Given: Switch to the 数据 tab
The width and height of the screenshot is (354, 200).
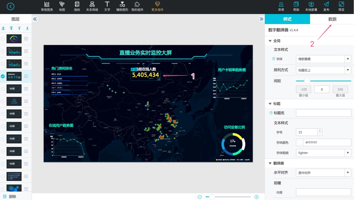Looking at the screenshot, I should [x=332, y=19].
